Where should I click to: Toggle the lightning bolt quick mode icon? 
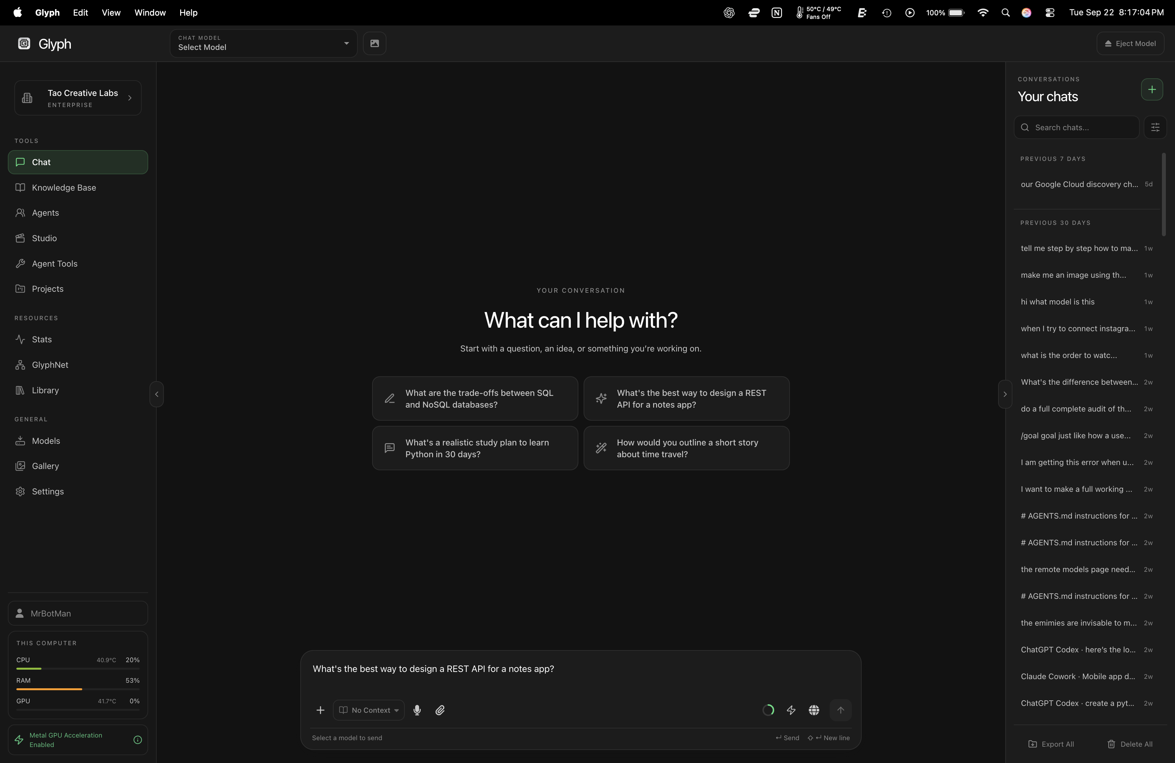click(791, 710)
